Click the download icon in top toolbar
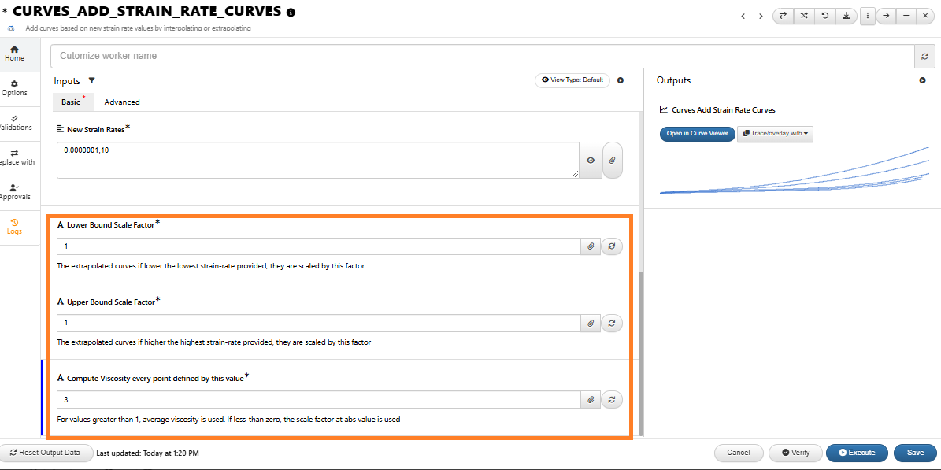The image size is (941, 470). point(846,16)
